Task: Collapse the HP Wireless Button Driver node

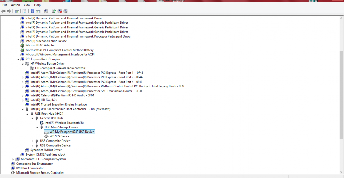Action: click(23, 64)
